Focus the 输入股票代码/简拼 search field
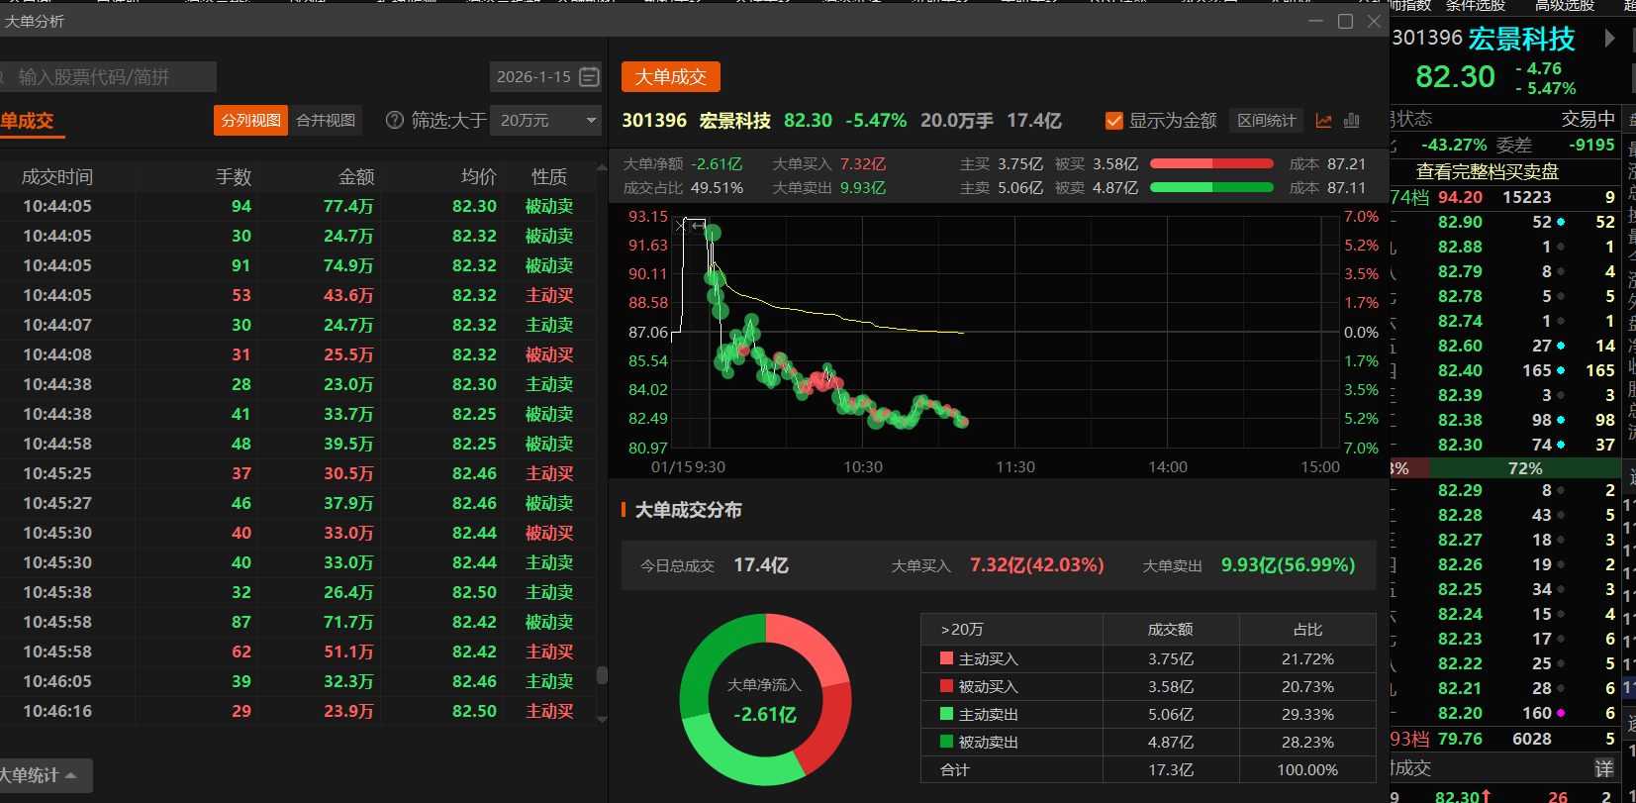 tap(108, 76)
